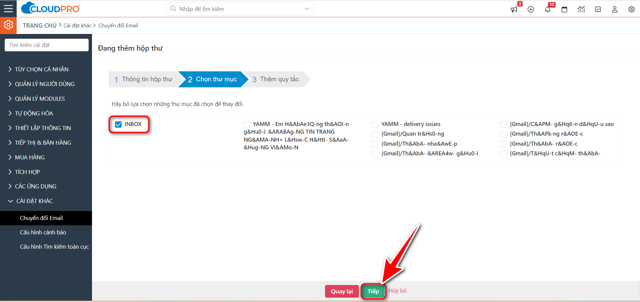The height and width of the screenshot is (302, 640).
Task: Open the announcements megaphone icon
Action: pyautogui.click(x=514, y=9)
